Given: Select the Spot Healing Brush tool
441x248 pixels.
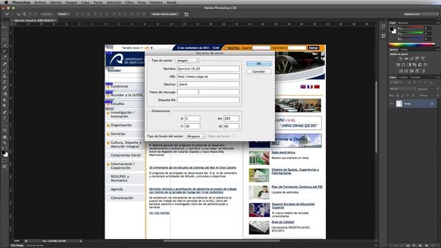Looking at the screenshot, I should click(5, 64).
